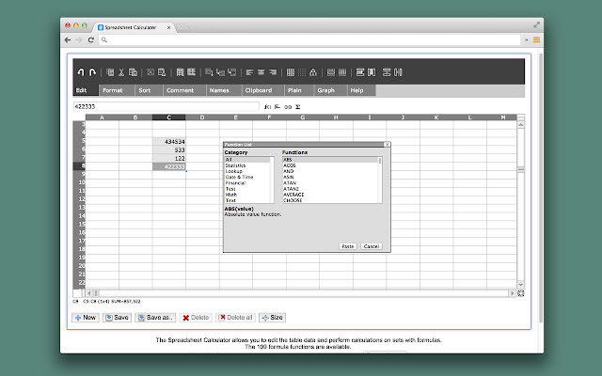Image resolution: width=602 pixels, height=376 pixels.
Task: Select Financial in the Category list
Action: pyautogui.click(x=247, y=183)
